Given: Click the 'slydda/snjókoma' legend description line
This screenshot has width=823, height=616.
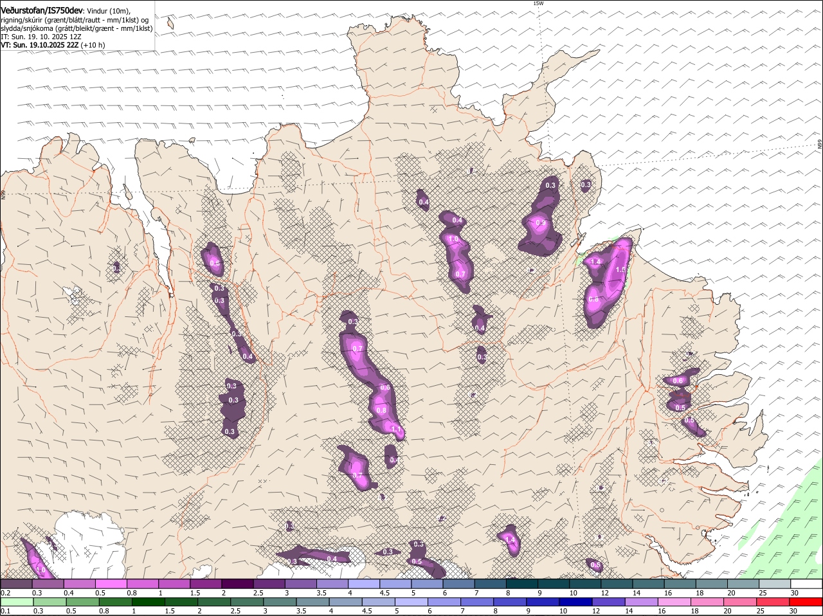Looking at the screenshot, I should [77, 28].
